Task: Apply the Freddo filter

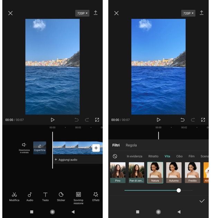Action: (193, 172)
